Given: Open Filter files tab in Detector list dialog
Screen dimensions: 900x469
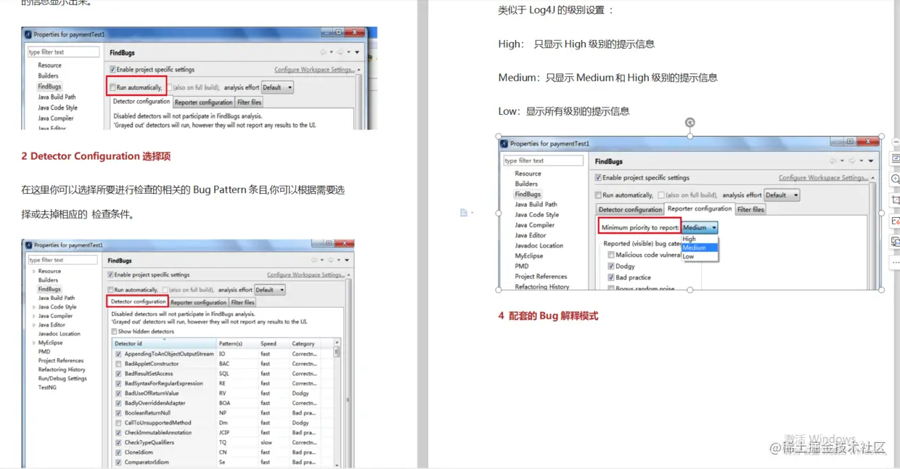Looking at the screenshot, I should [x=242, y=302].
